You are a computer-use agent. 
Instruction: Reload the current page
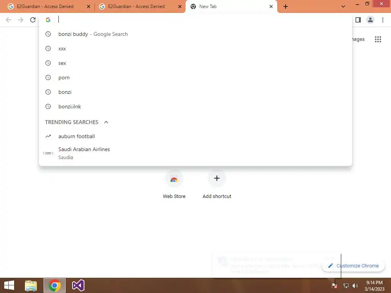33,20
